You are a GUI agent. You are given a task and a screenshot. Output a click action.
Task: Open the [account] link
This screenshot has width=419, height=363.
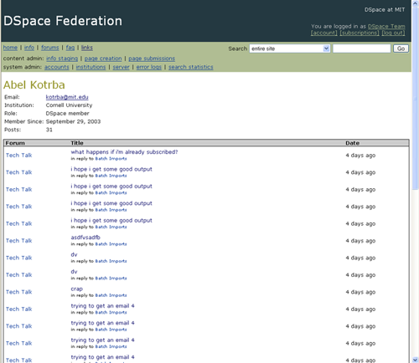click(x=324, y=33)
